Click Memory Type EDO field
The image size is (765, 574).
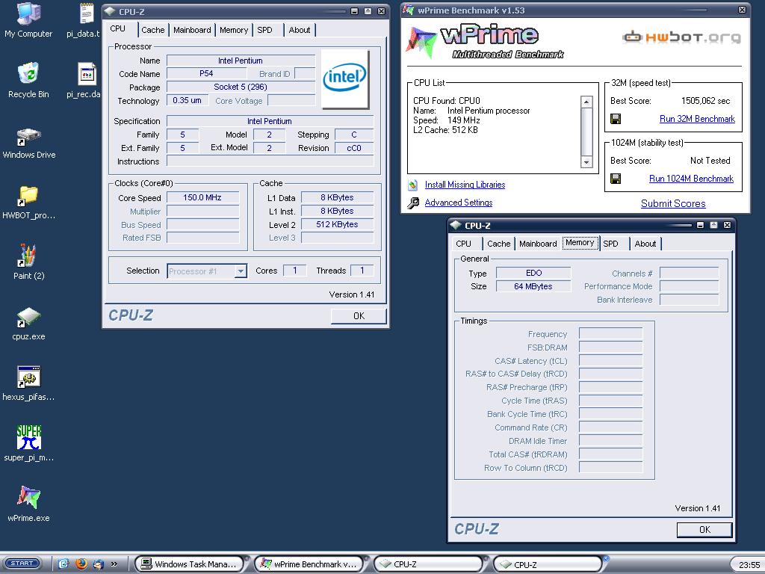pos(533,273)
